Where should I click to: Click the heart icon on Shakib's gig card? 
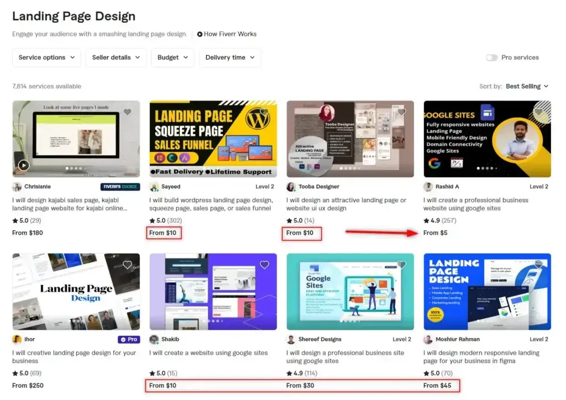(x=264, y=265)
